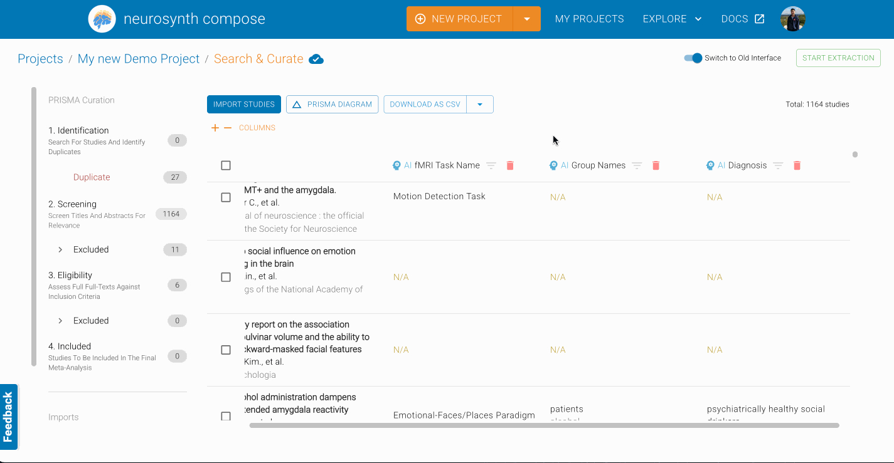Delete the Diagnosis column
This screenshot has height=463, width=894.
coord(797,165)
